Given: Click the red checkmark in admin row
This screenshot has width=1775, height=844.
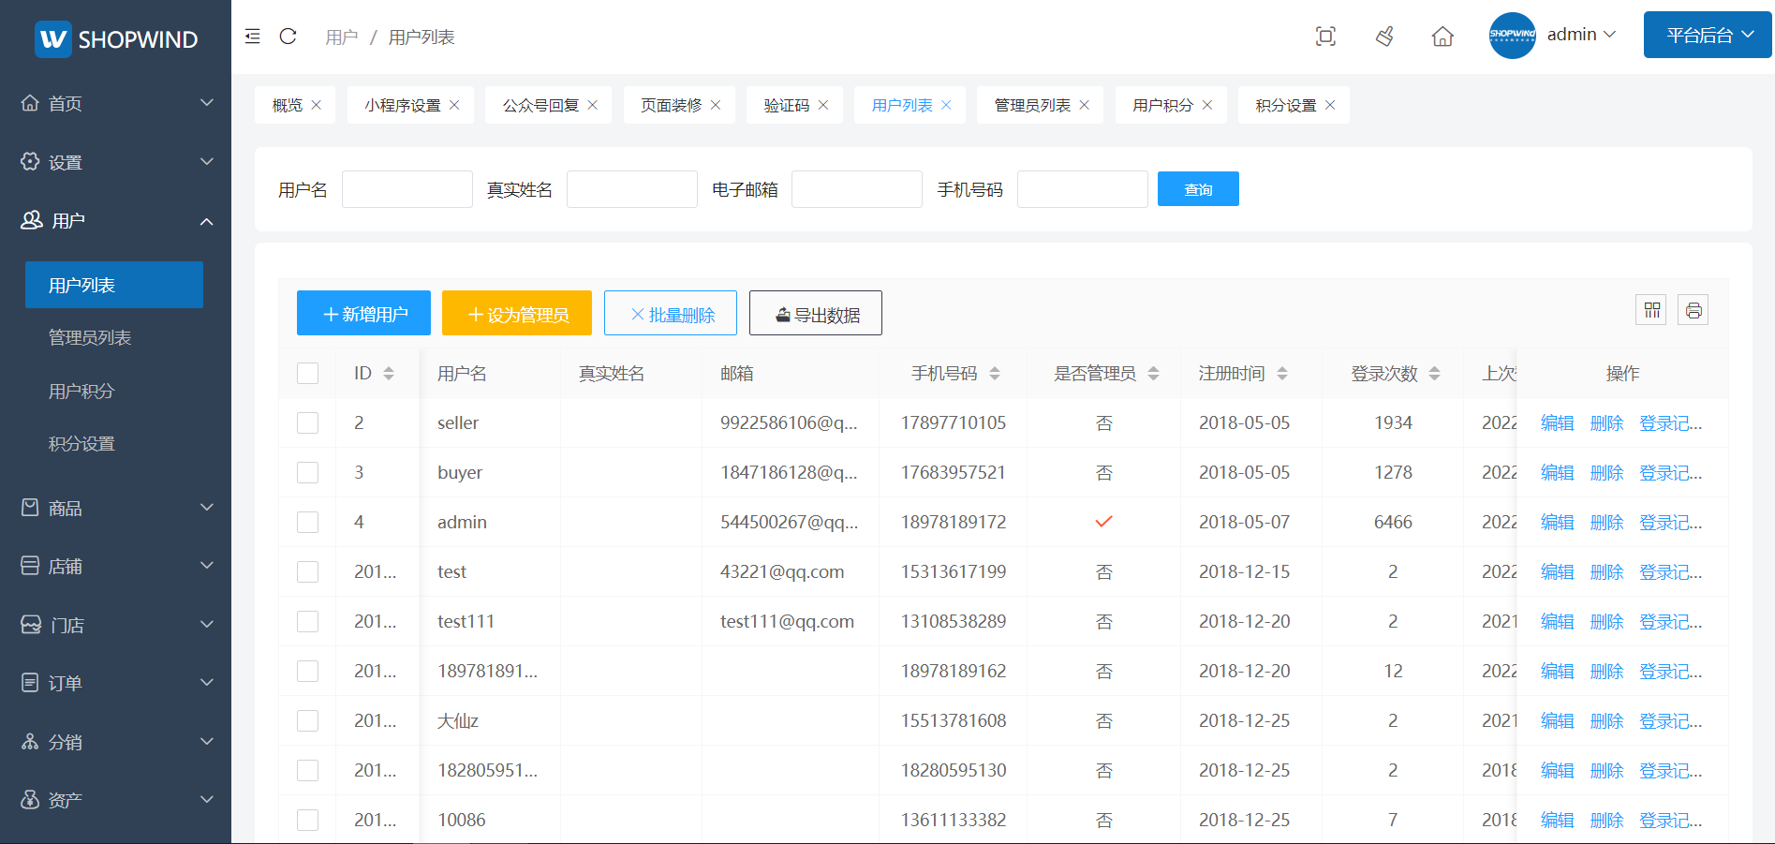Looking at the screenshot, I should point(1104,522).
